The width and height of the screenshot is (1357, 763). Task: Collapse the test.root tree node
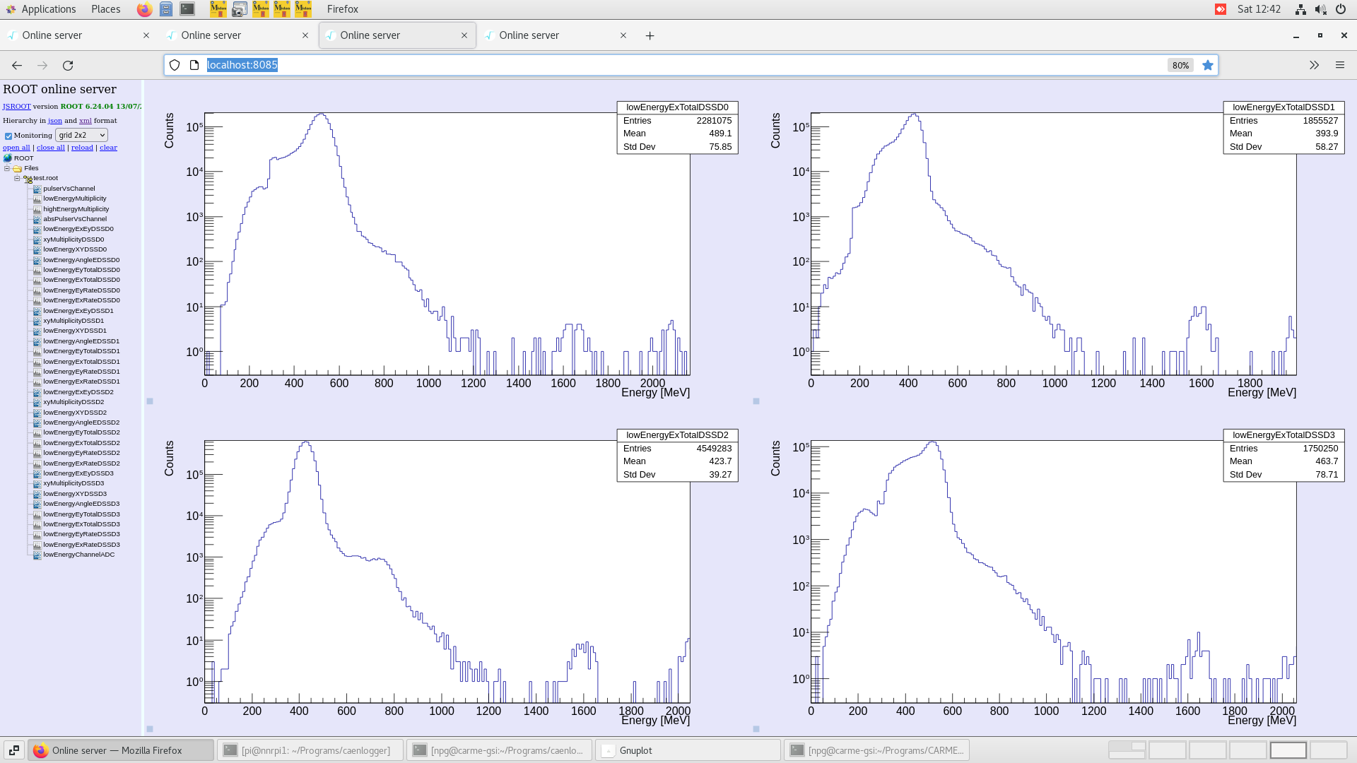[17, 178]
